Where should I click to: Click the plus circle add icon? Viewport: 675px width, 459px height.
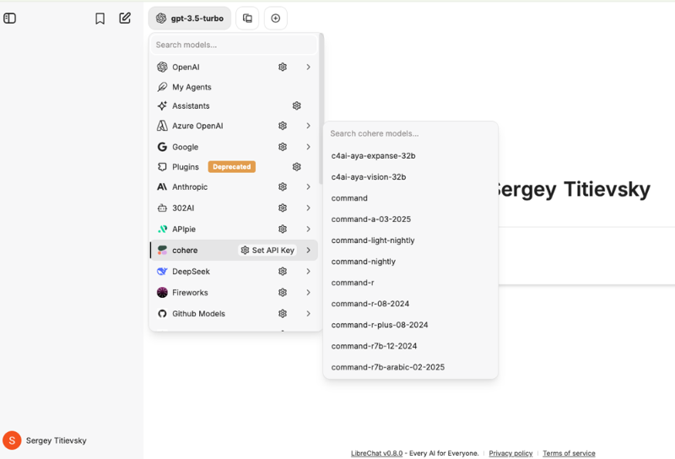click(275, 18)
